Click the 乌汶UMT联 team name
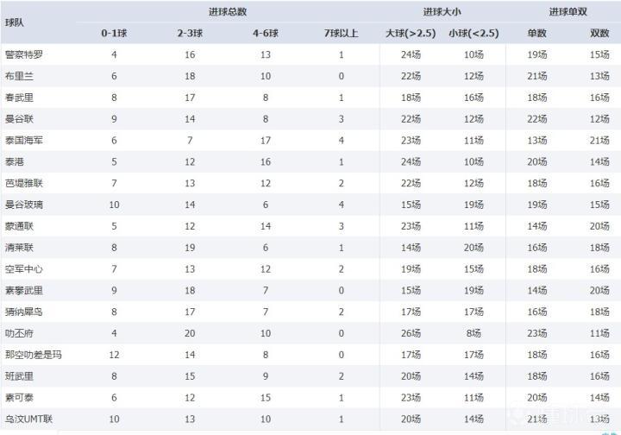Image resolution: width=621 pixels, height=435 pixels. click(28, 418)
